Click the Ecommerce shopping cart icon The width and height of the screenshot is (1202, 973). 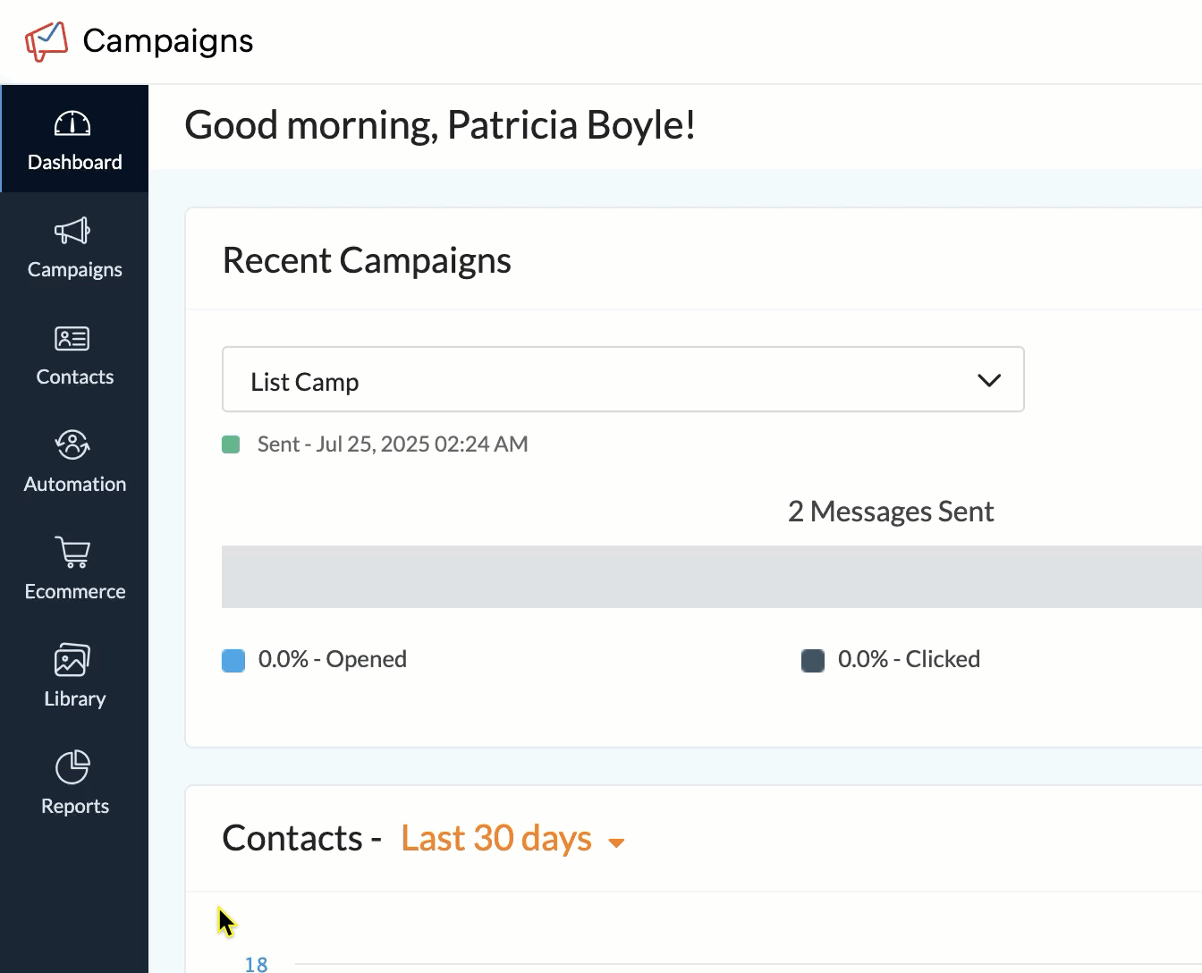pos(72,552)
